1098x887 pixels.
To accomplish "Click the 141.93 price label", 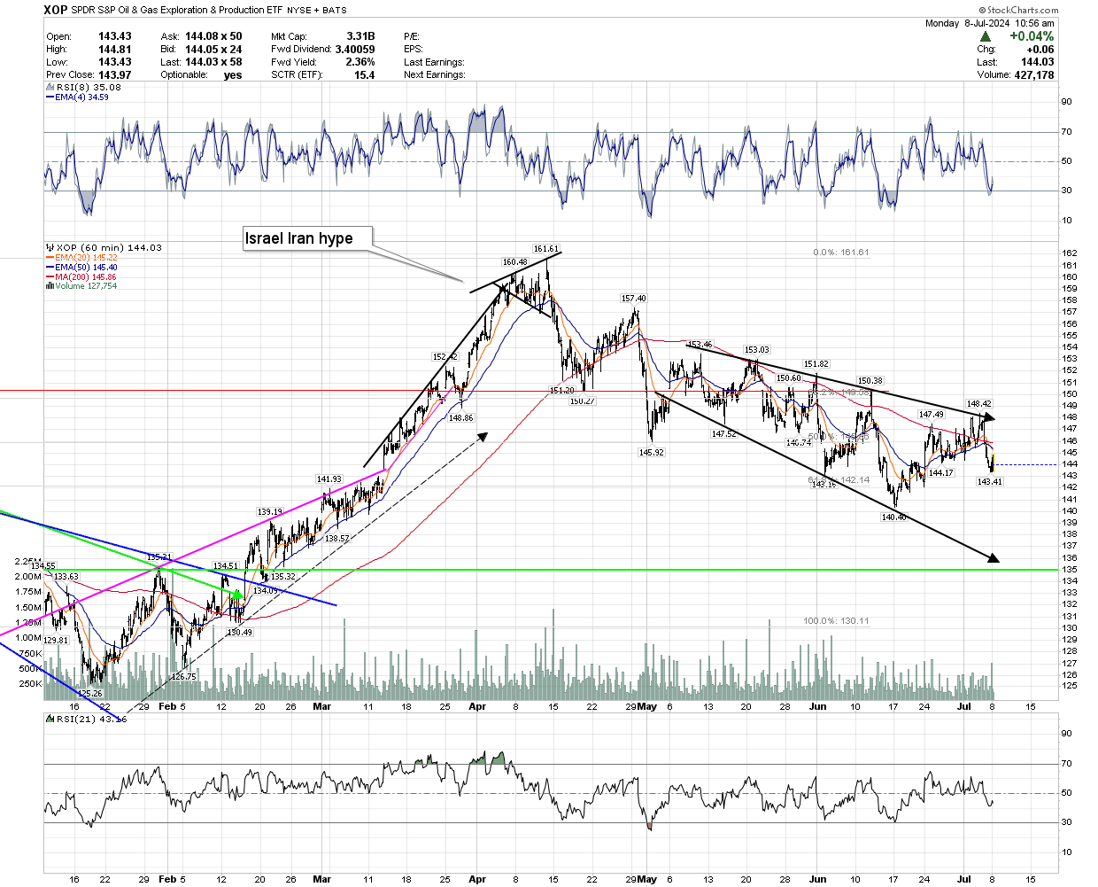I will pyautogui.click(x=329, y=479).
